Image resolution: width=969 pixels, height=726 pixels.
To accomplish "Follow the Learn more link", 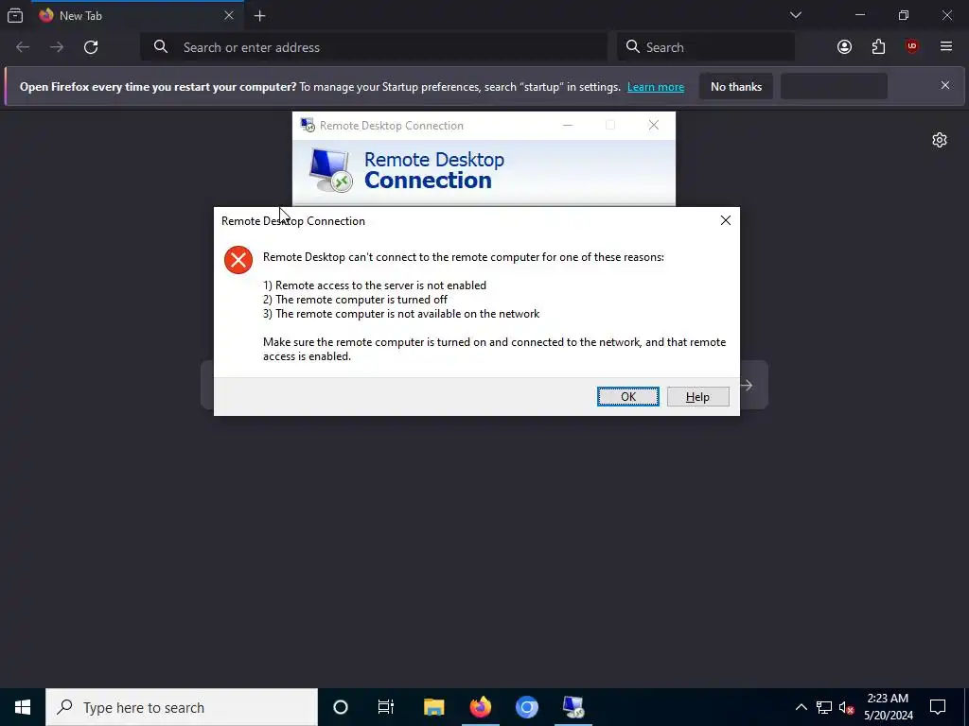I will coord(655,87).
